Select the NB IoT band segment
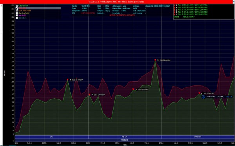235x146 pixels. [x=125, y=137]
